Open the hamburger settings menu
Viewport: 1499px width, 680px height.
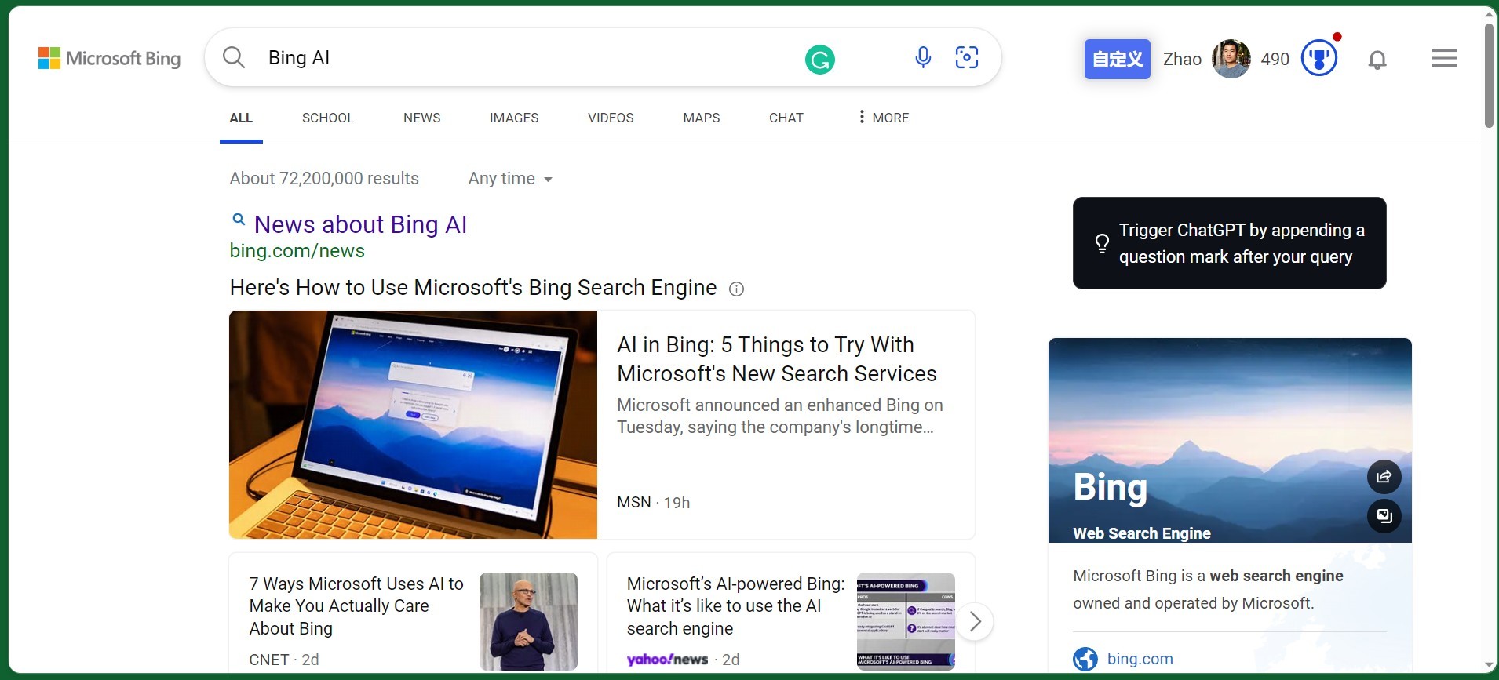[1444, 58]
